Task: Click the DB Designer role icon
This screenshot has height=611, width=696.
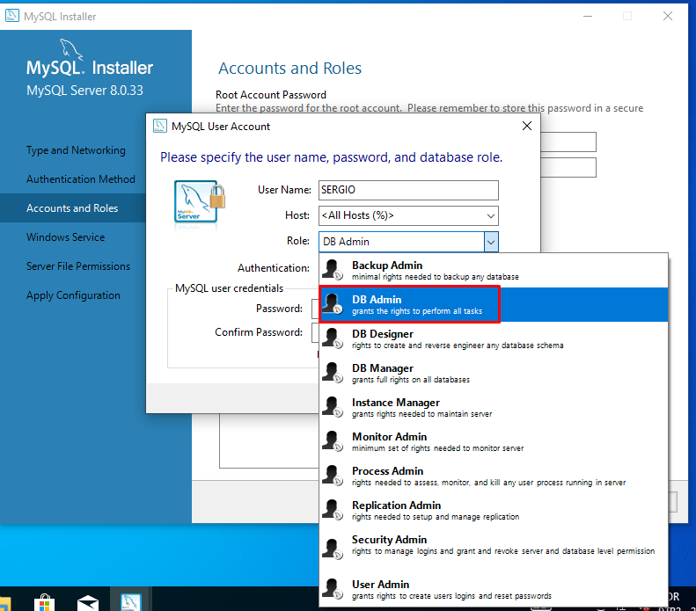Action: tap(332, 338)
